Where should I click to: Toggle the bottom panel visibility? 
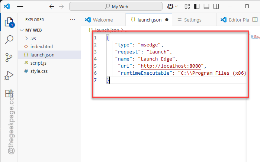click(207, 6)
